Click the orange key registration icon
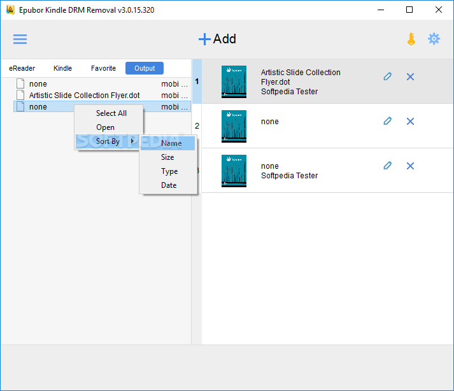454x391 pixels. [411, 39]
